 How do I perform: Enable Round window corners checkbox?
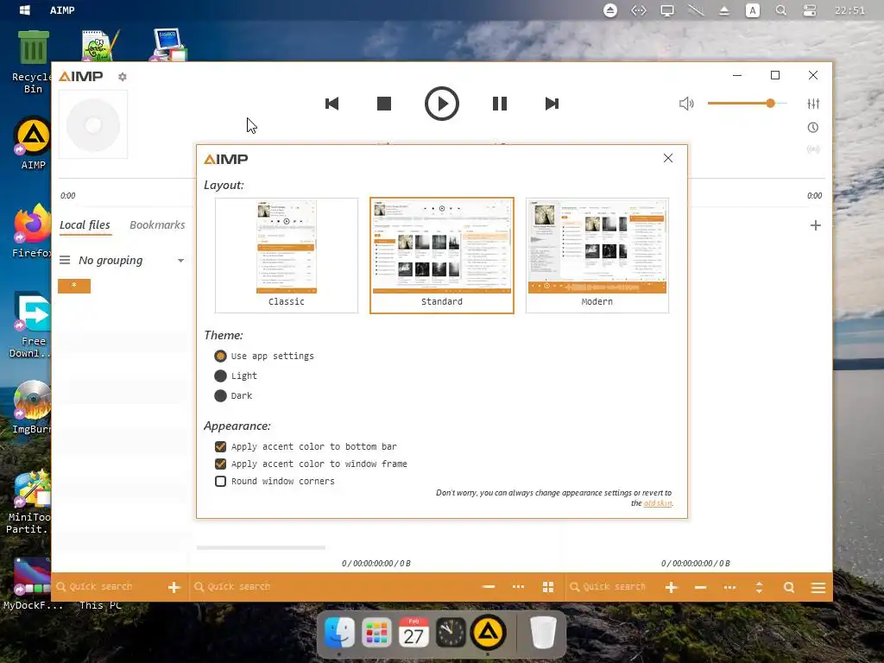point(275,482)
